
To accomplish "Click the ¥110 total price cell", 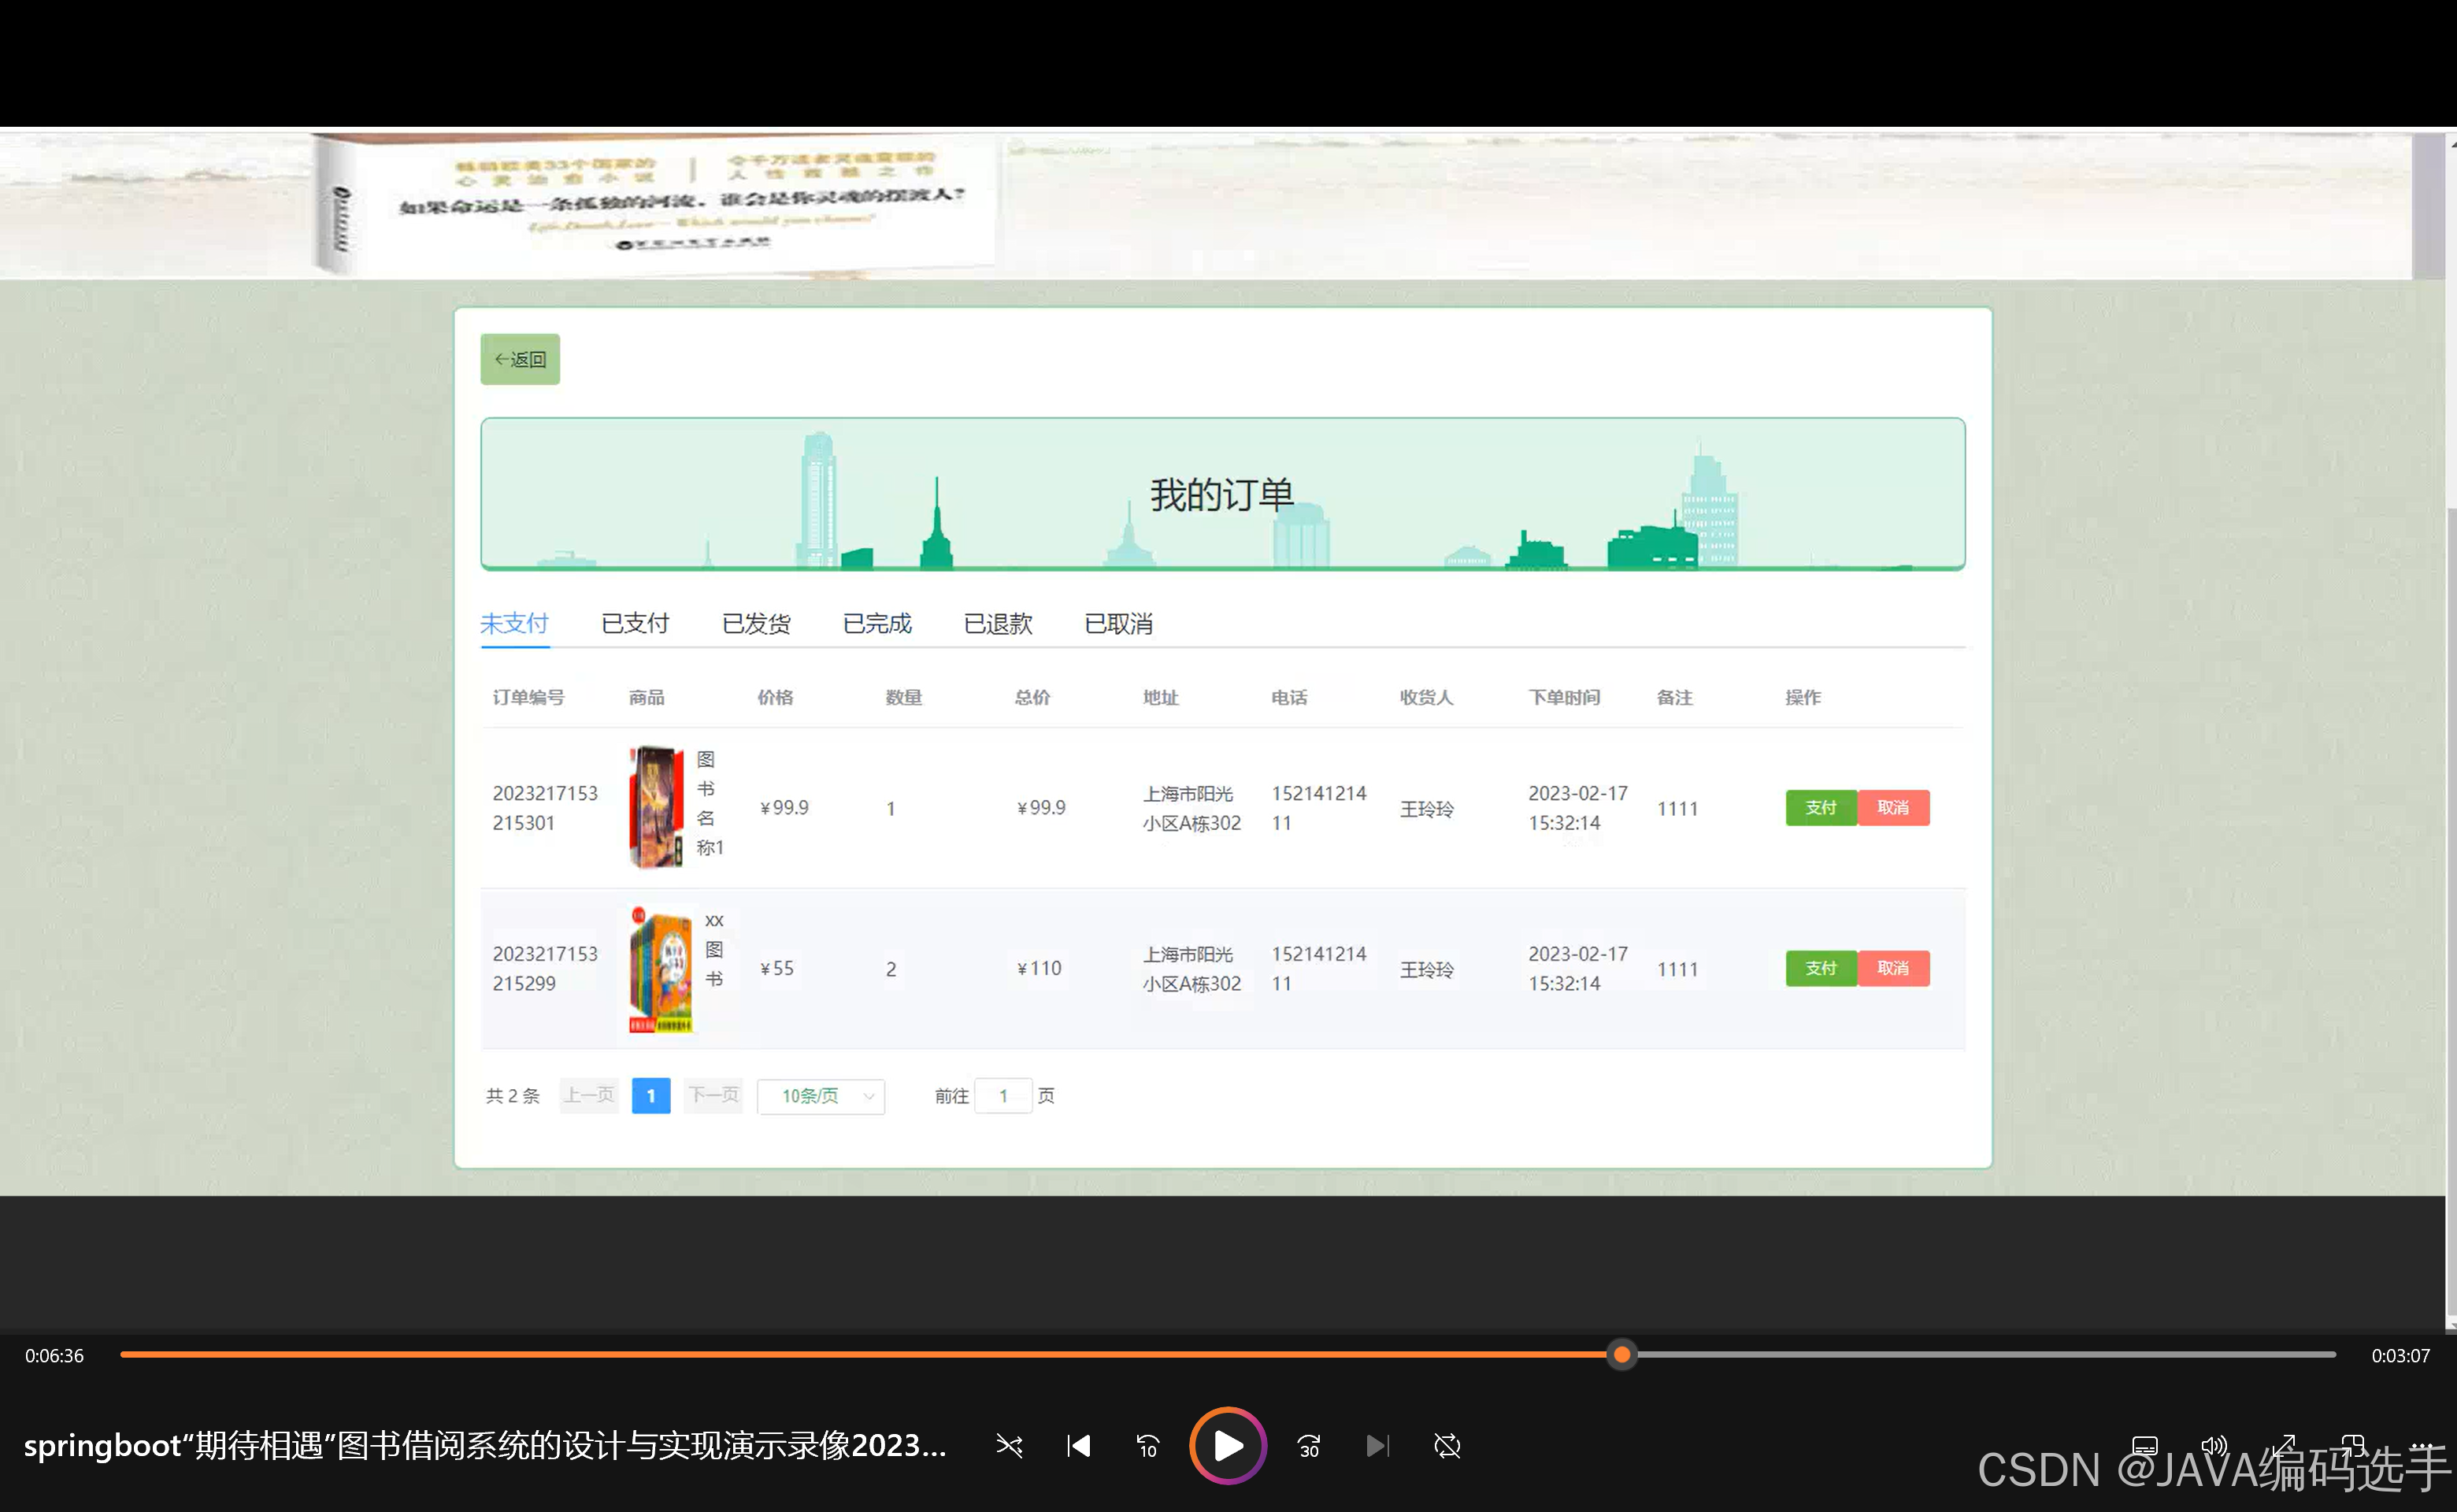I will tap(1039, 969).
